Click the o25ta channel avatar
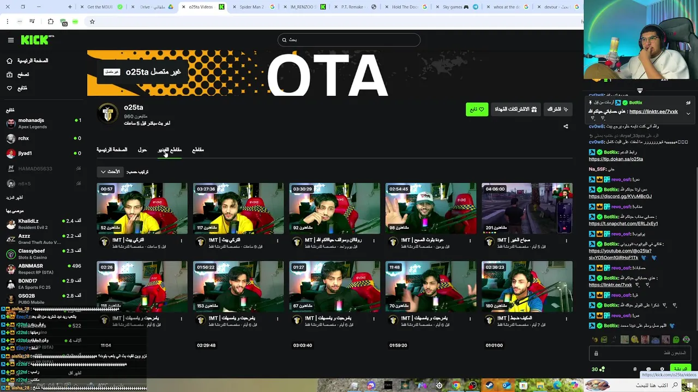Viewport: 698px width, 392px height. [108, 114]
